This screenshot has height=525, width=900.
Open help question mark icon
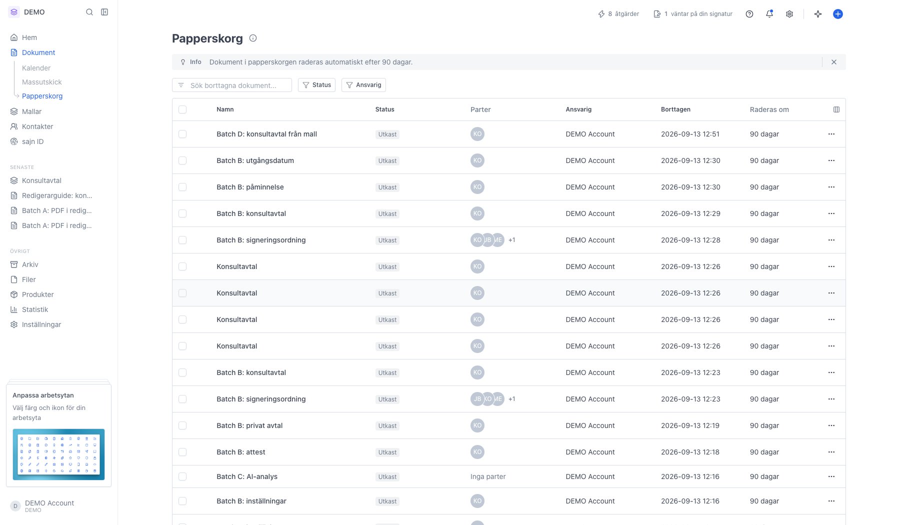pyautogui.click(x=749, y=14)
